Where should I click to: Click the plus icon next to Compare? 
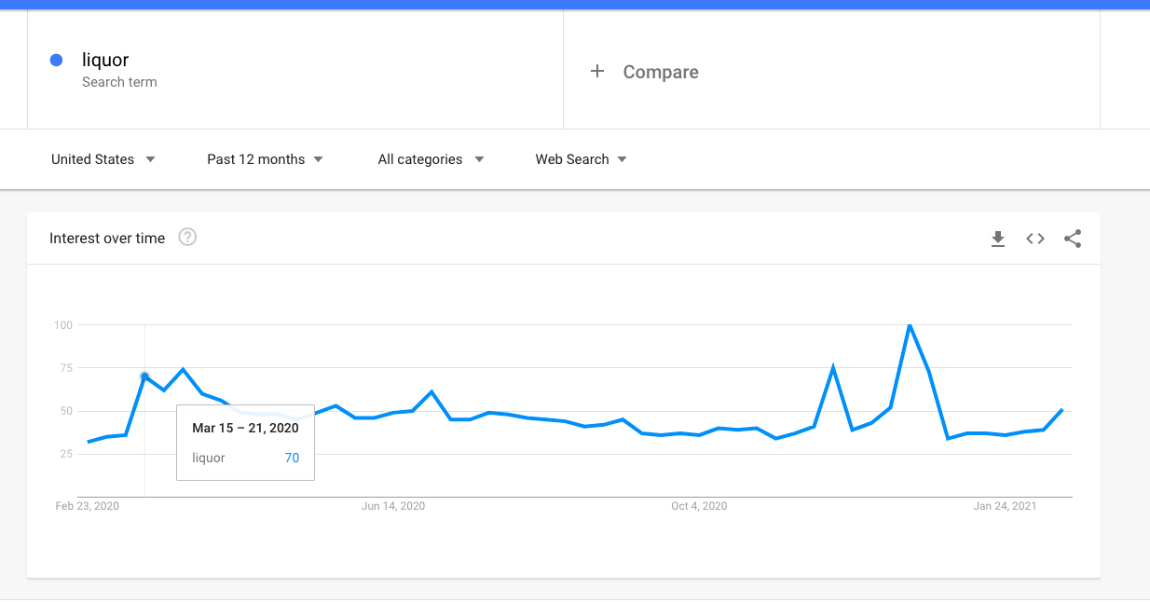597,72
